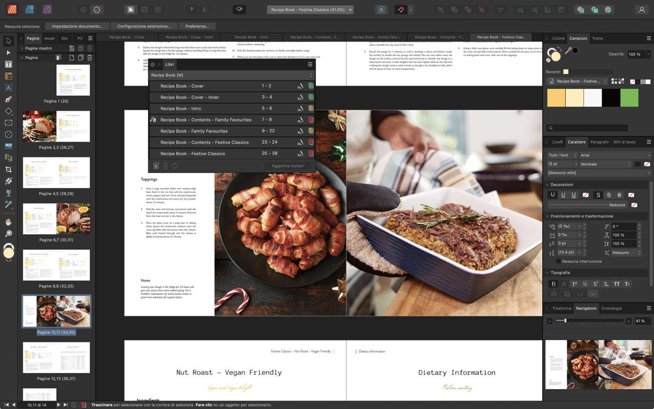
Task: Open the Arial font family dropdown
Action: pos(615,155)
